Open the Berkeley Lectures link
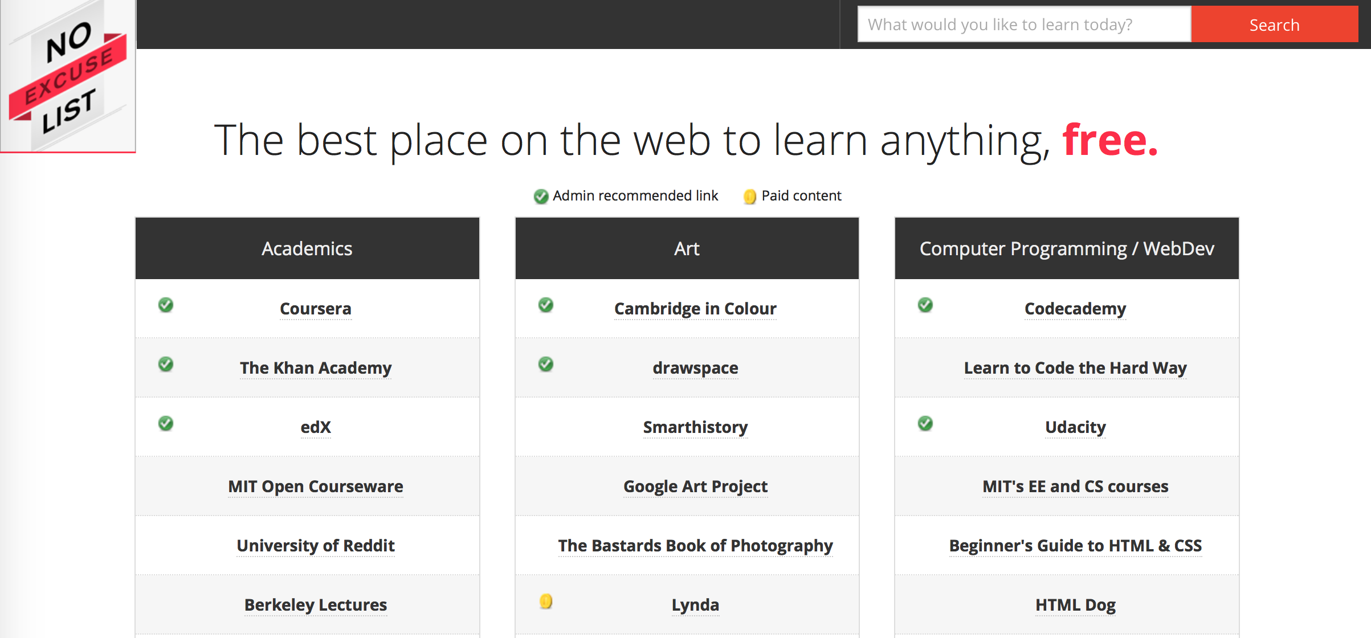The height and width of the screenshot is (638, 1371). pos(316,605)
